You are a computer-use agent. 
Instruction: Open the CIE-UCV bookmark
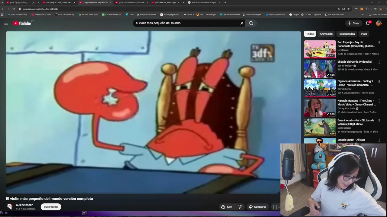coord(189,14)
